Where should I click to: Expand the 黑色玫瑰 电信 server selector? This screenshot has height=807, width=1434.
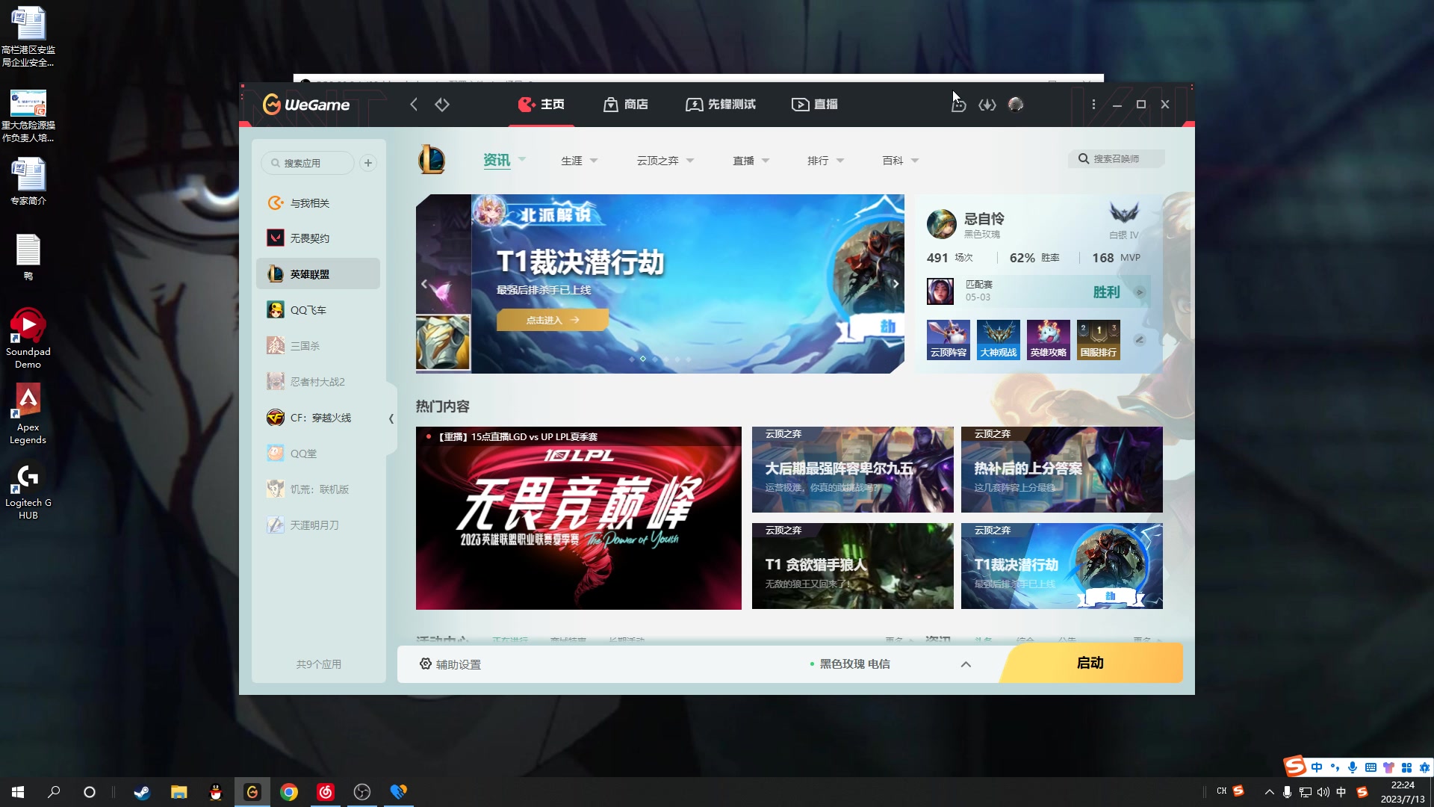pos(966,664)
